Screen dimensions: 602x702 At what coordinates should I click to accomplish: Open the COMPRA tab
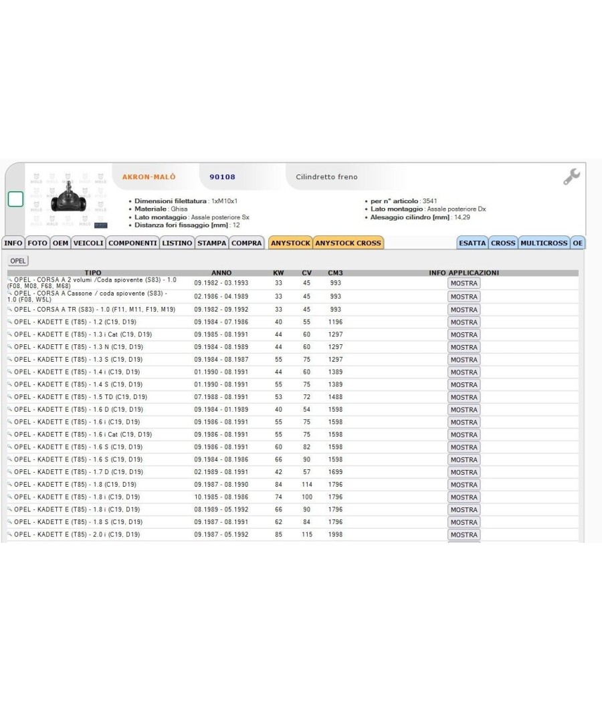(x=246, y=243)
